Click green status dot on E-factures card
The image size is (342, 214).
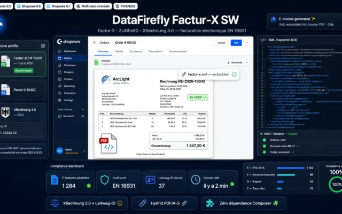coord(89,186)
